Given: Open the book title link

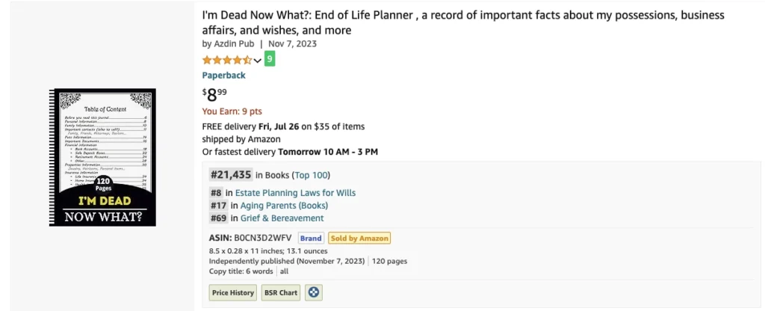Looking at the screenshot, I should pyautogui.click(x=463, y=22).
